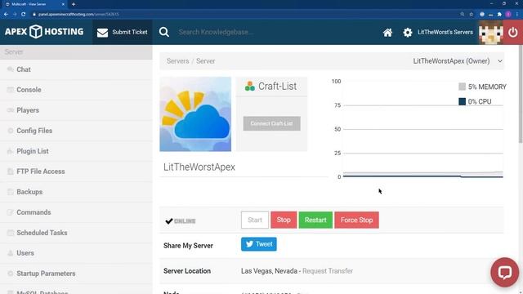Open Config Files in the sidebar
523x294 pixels.
coord(76,131)
